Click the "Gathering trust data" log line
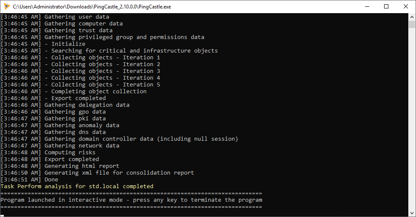The image size is (416, 217). pyautogui.click(x=78, y=31)
